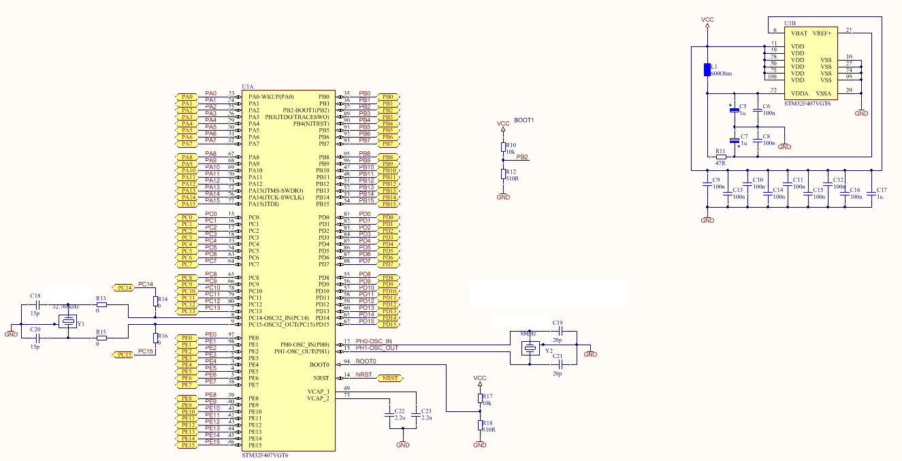Select capacitor C17 1u
This screenshot has height=461, width=902.
coord(871,194)
